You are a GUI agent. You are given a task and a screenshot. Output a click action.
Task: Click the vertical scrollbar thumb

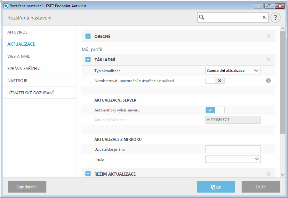[x=283, y=82]
